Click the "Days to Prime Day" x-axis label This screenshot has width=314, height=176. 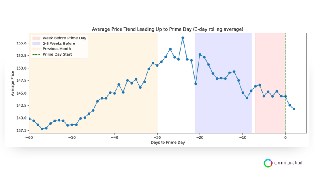pos(168,142)
